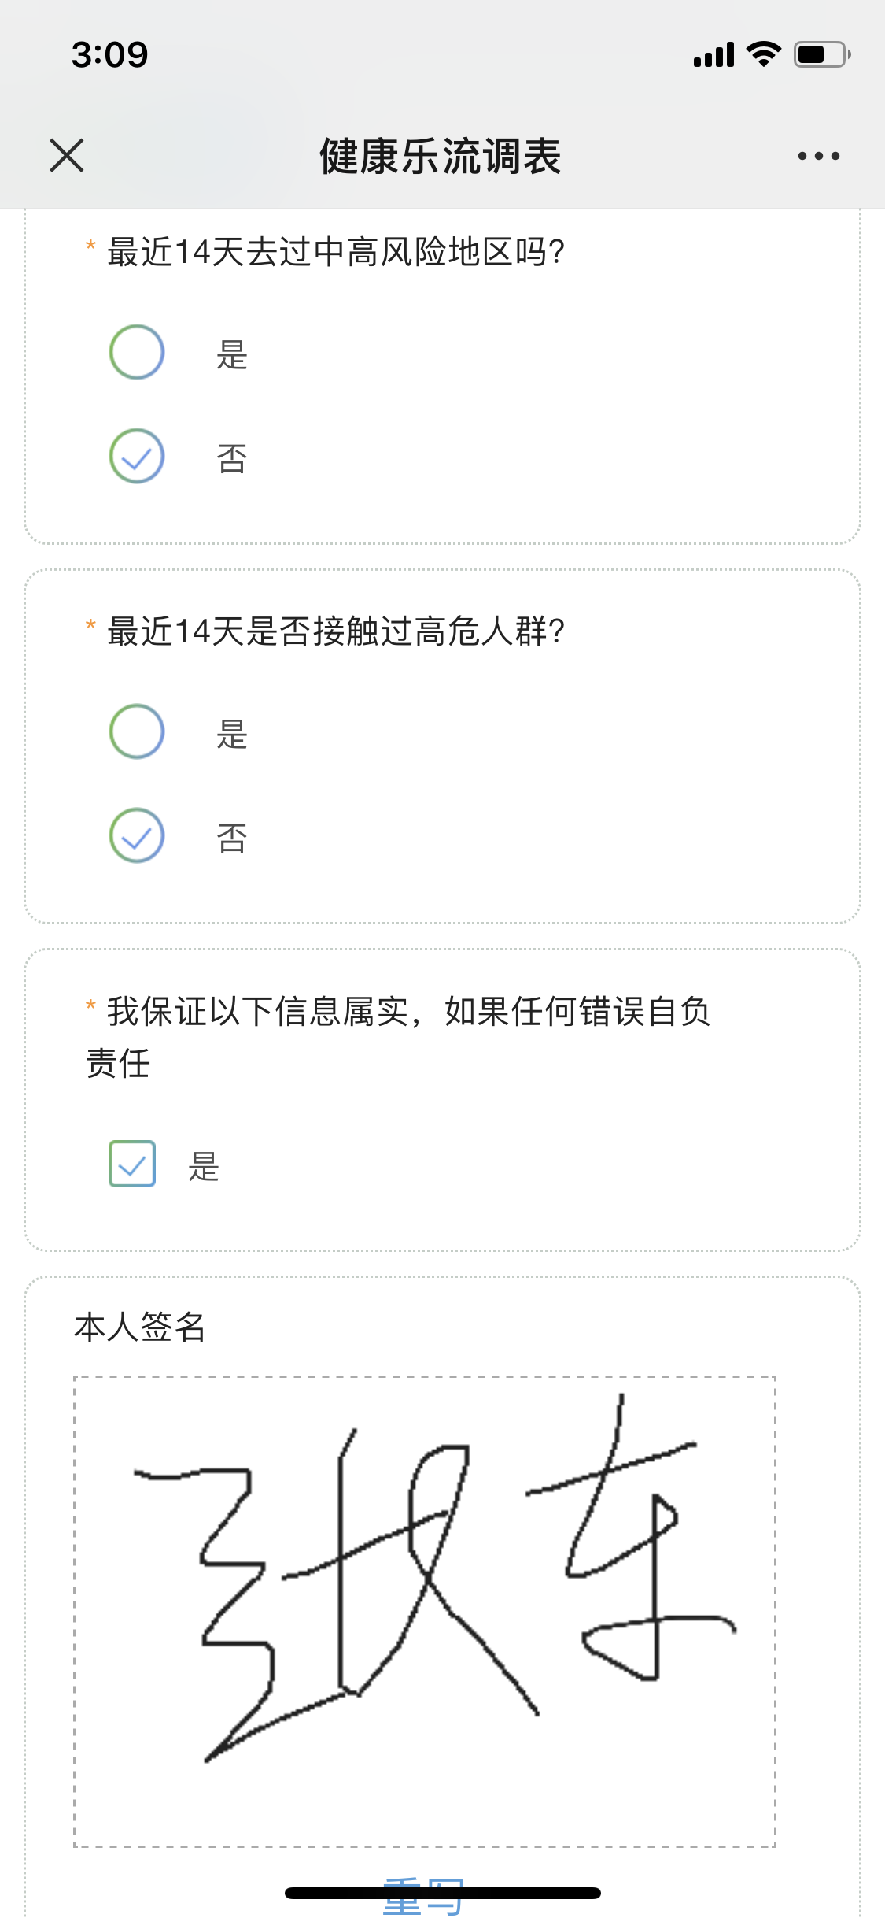Tap the question text "最近14天去过中高风险地区吗?"

point(336,252)
